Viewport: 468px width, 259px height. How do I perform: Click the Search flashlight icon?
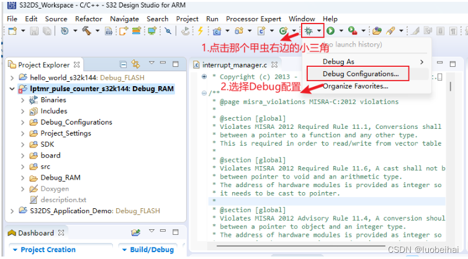390,31
